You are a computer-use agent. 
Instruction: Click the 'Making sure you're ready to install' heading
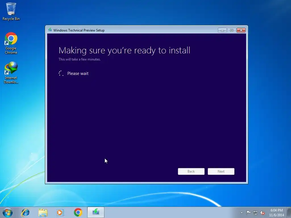pos(124,51)
